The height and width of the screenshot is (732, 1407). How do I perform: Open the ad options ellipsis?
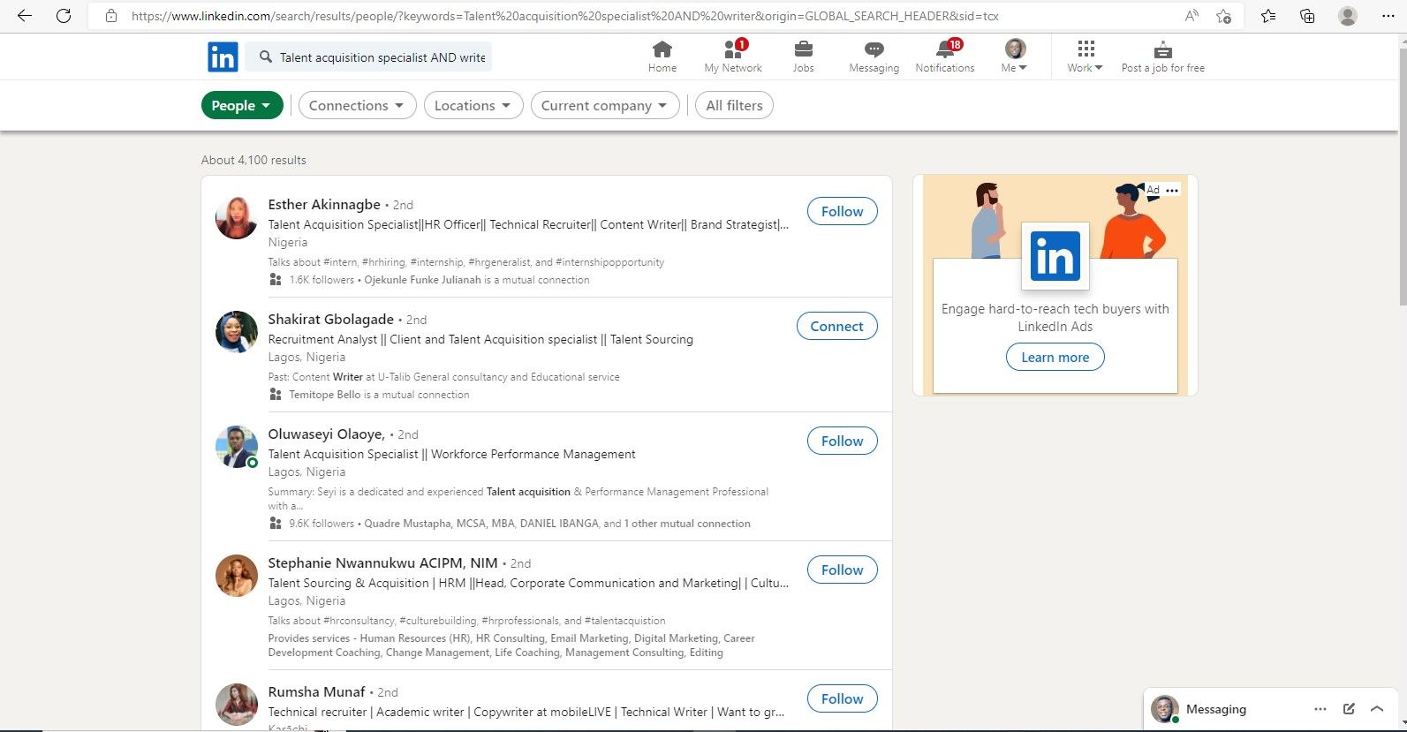[x=1172, y=190]
